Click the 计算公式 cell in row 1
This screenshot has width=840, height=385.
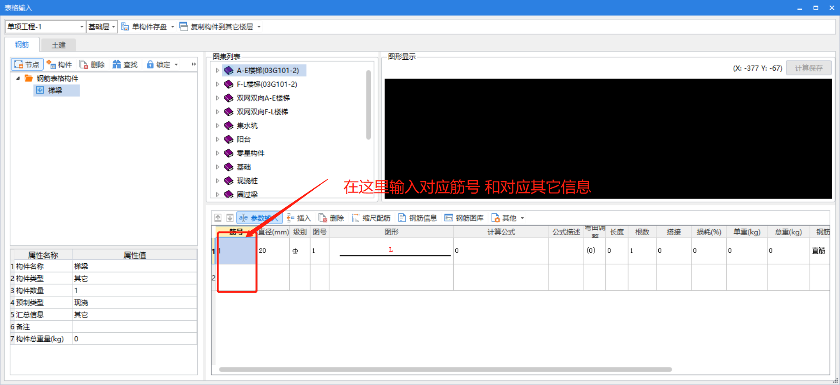point(501,251)
